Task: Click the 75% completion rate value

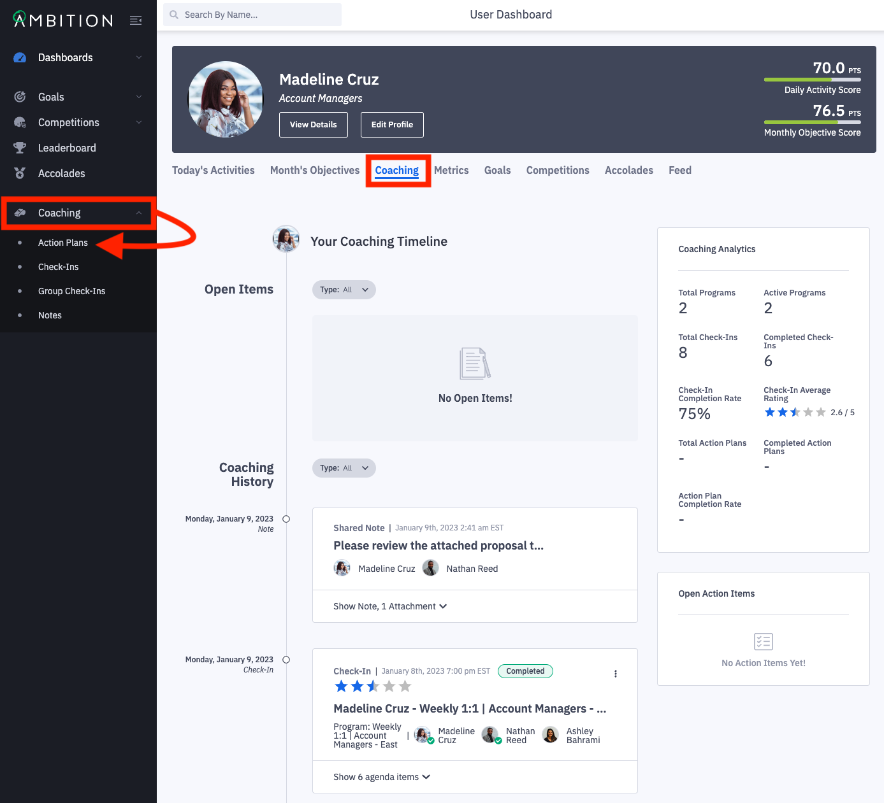Action: point(695,414)
